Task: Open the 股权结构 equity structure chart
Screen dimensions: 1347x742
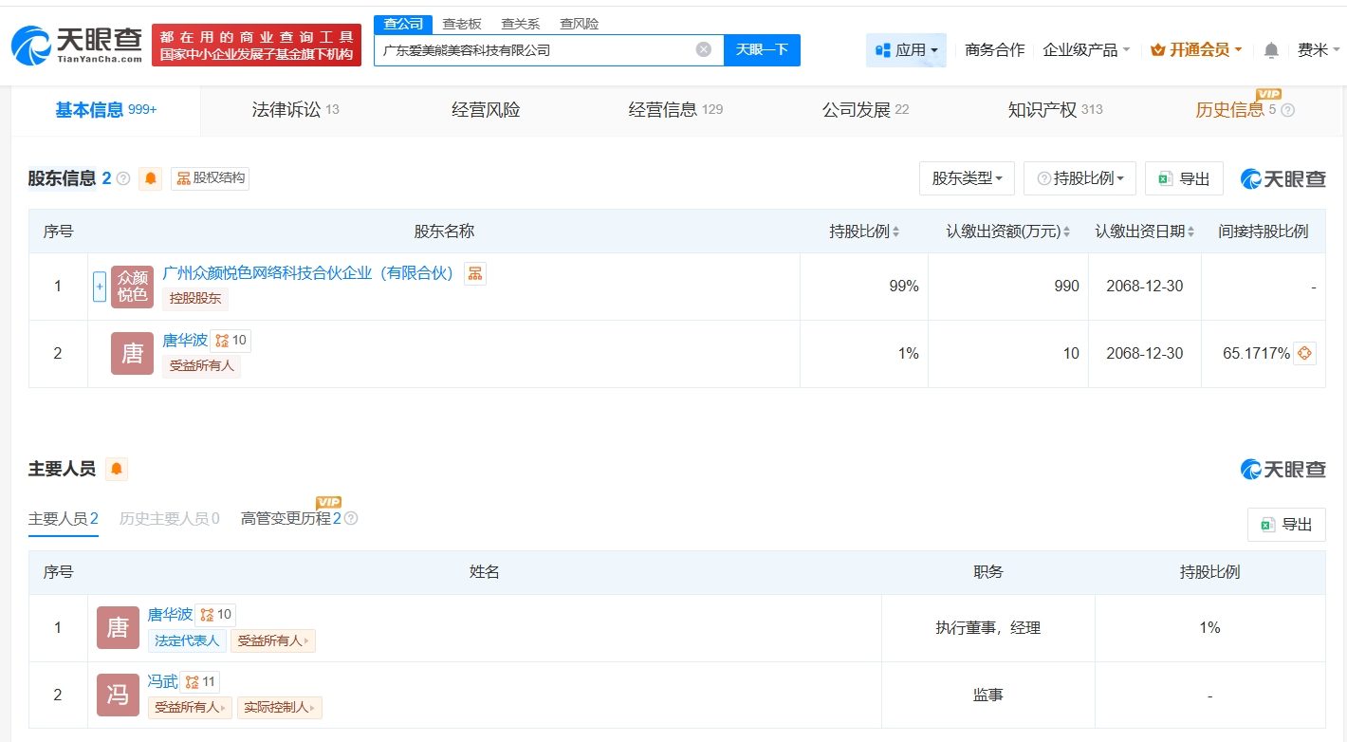Action: click(x=211, y=178)
